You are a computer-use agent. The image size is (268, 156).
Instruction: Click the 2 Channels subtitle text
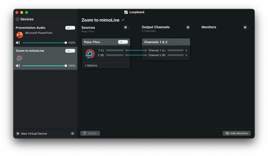(x=149, y=31)
